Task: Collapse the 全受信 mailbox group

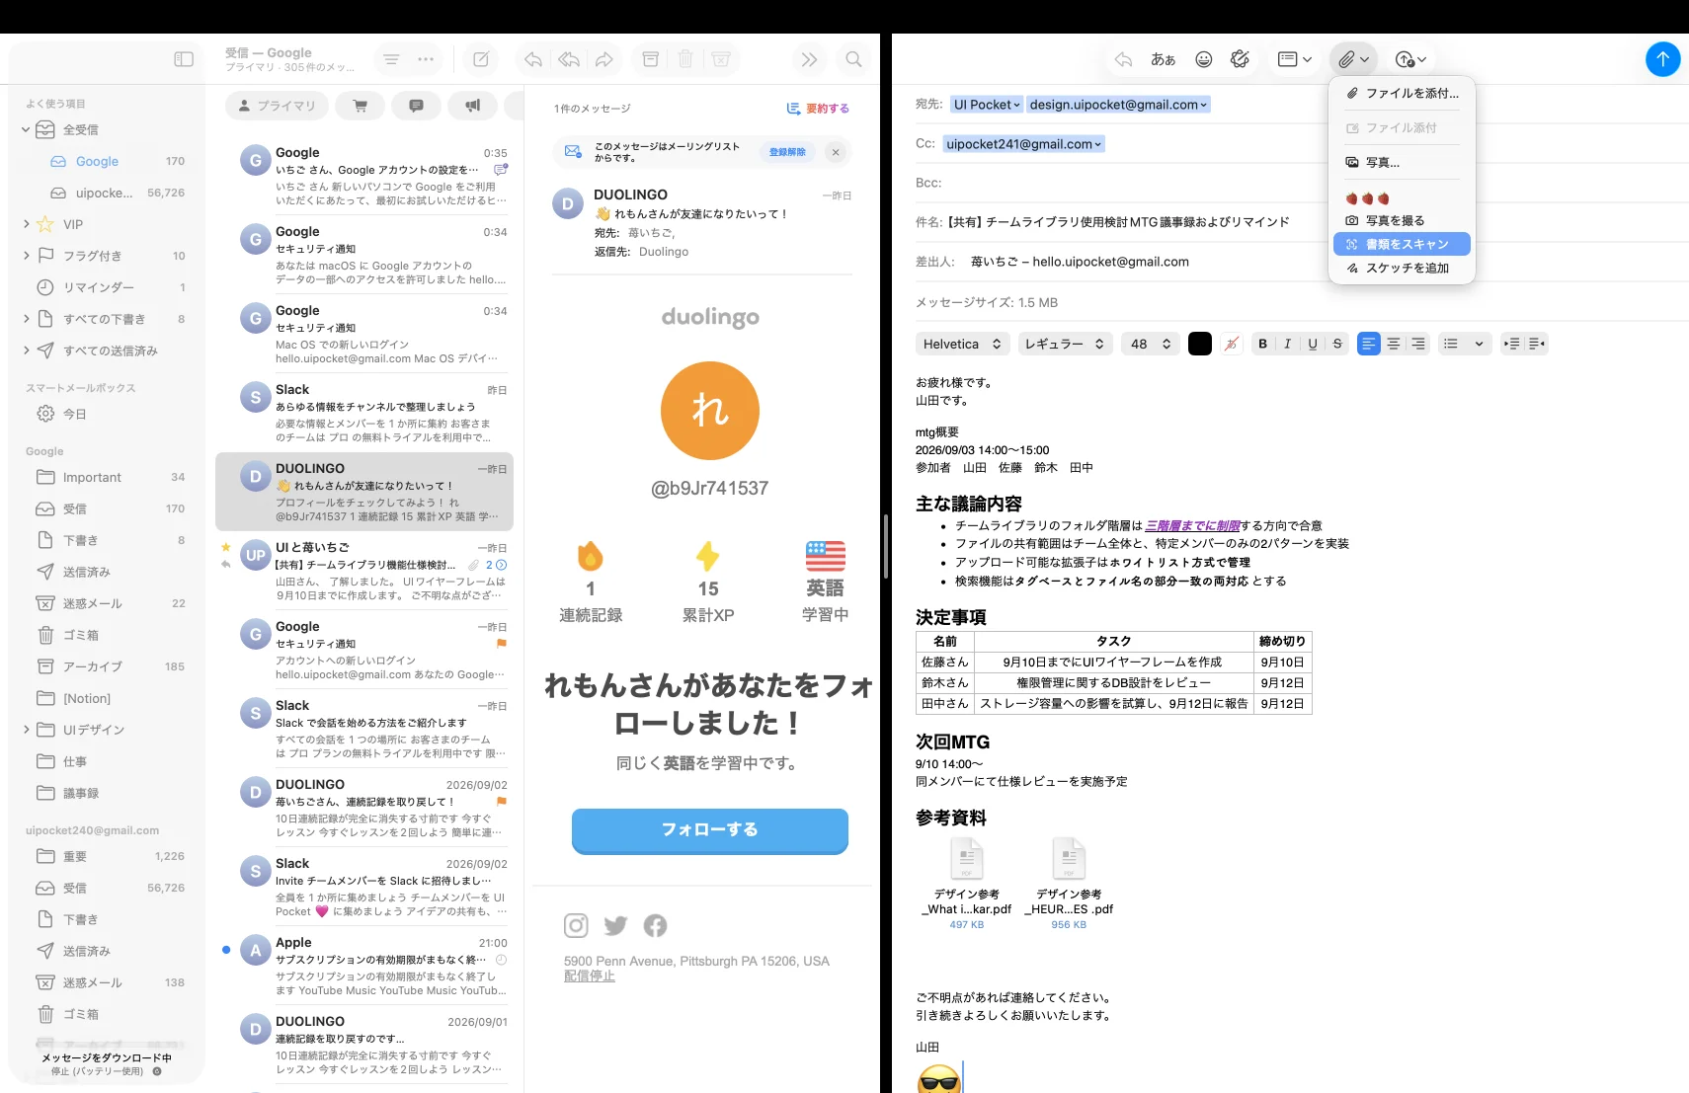Action: 27,129
